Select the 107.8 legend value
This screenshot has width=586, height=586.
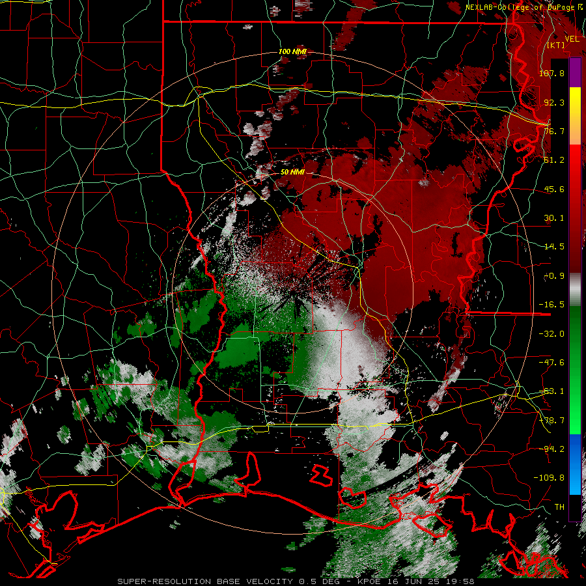coord(551,73)
